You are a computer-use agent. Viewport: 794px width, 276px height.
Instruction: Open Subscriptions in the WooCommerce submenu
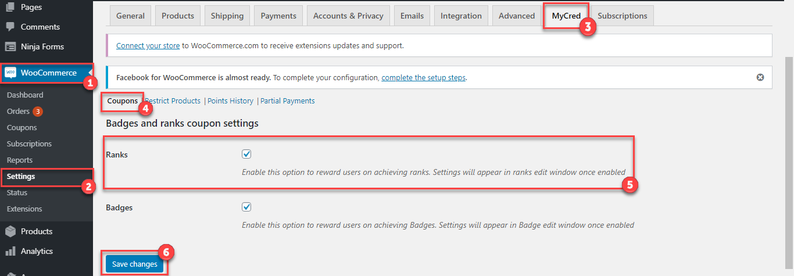29,144
